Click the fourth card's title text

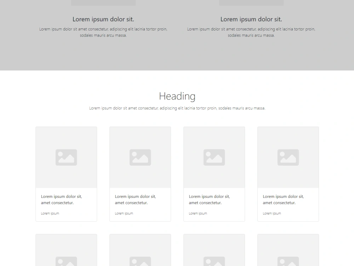(x=283, y=199)
